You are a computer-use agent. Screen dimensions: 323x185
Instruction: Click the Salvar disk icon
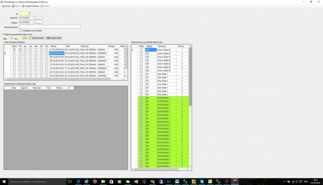point(13,6)
